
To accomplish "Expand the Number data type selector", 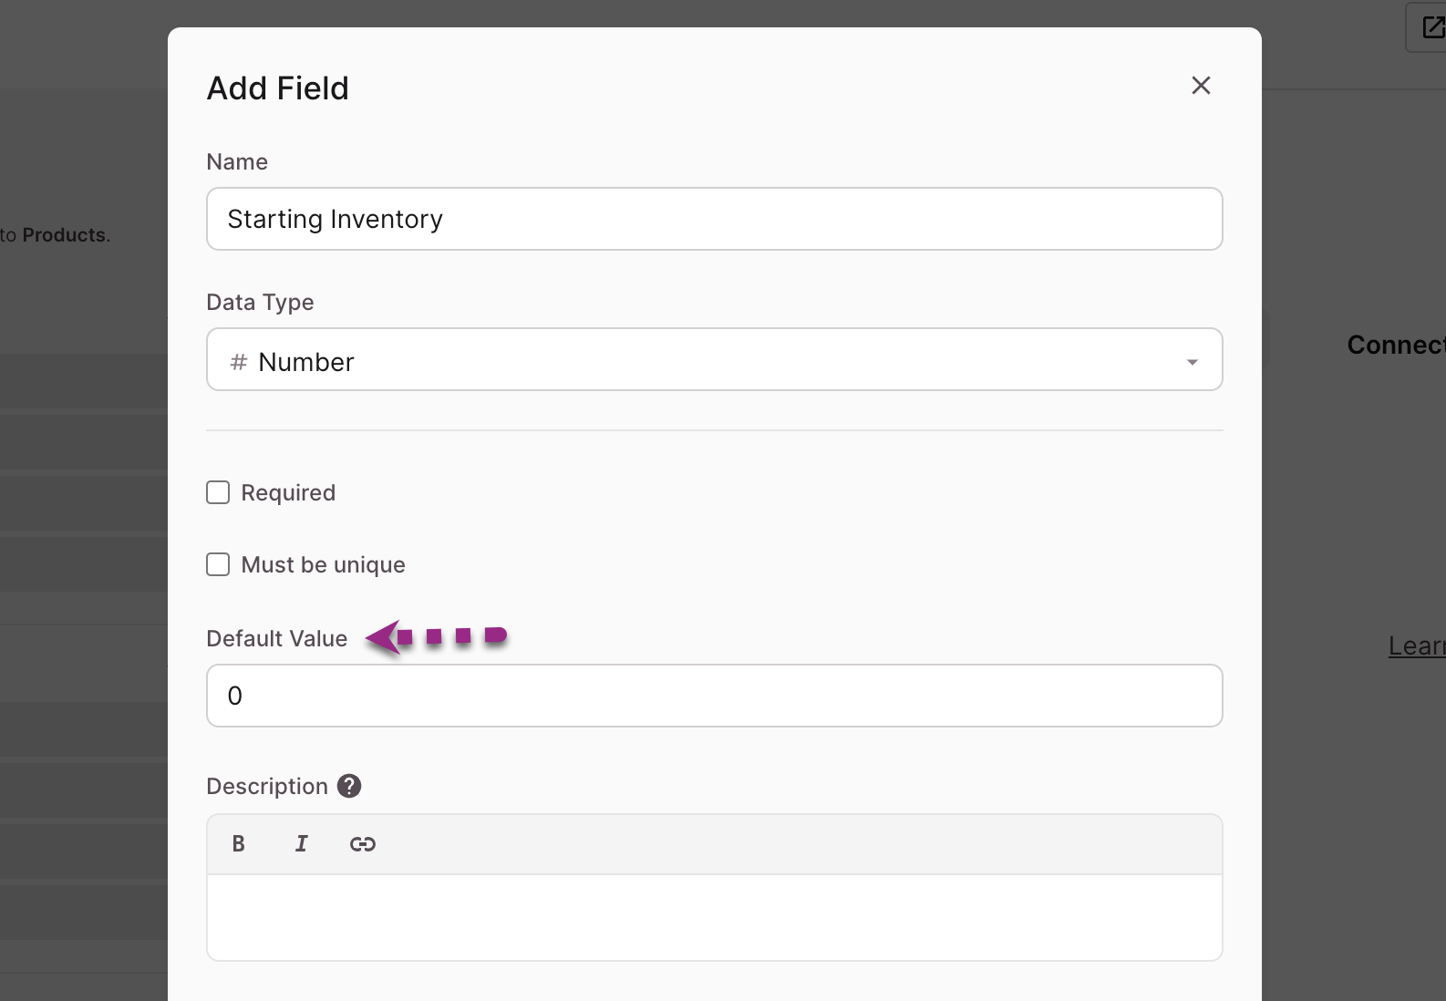I will [x=715, y=359].
